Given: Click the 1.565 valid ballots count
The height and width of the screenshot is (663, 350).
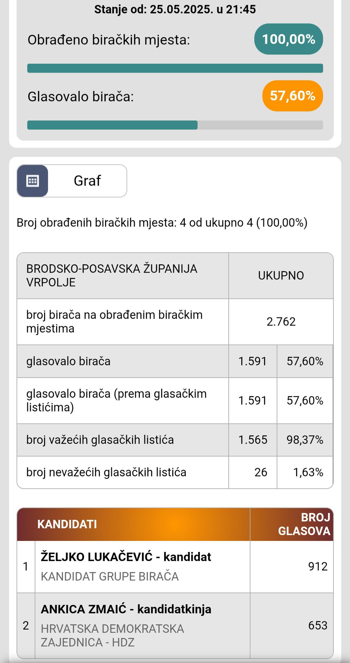Looking at the screenshot, I should (x=252, y=440).
